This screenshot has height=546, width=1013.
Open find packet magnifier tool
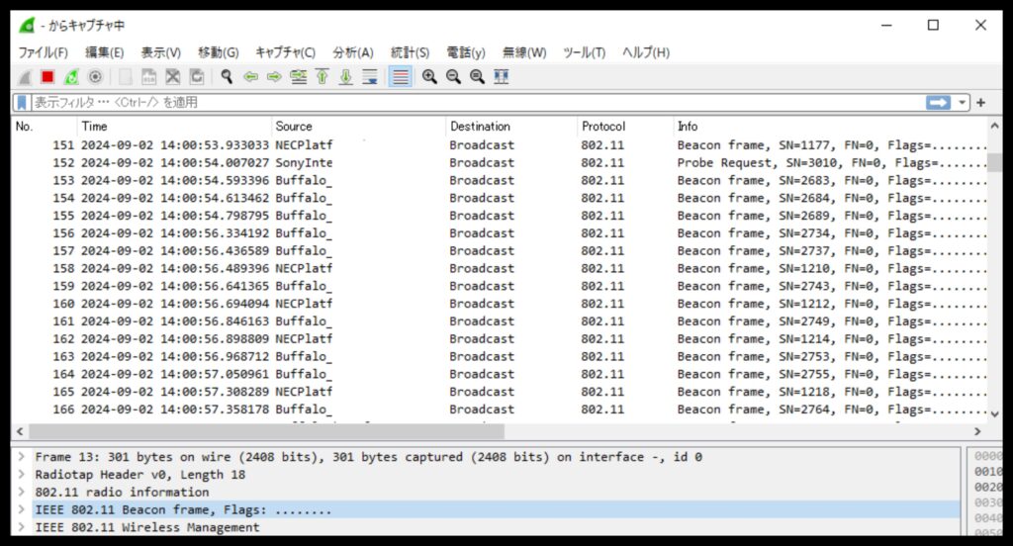pos(227,77)
